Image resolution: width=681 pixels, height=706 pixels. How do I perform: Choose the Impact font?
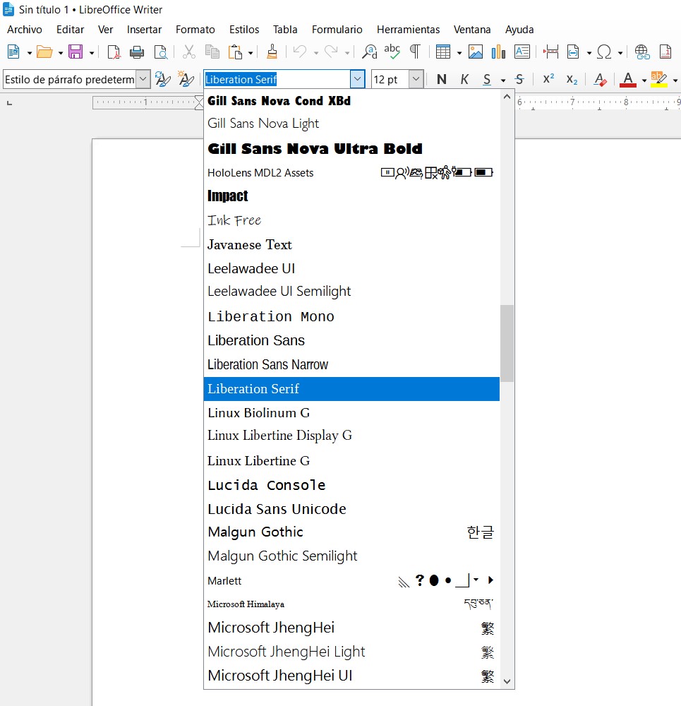[x=351, y=196]
